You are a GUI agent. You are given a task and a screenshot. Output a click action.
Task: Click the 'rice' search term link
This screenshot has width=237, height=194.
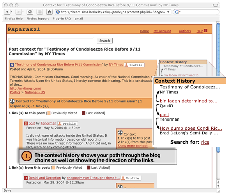point(205,142)
